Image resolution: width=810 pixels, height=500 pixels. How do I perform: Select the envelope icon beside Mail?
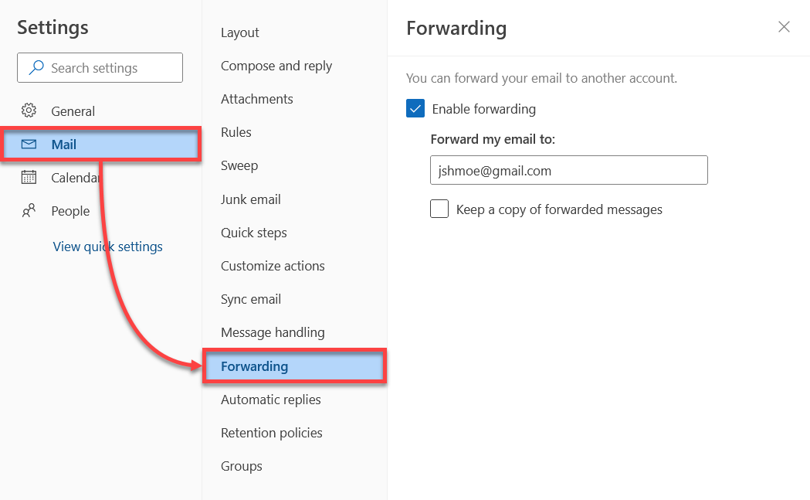point(29,144)
